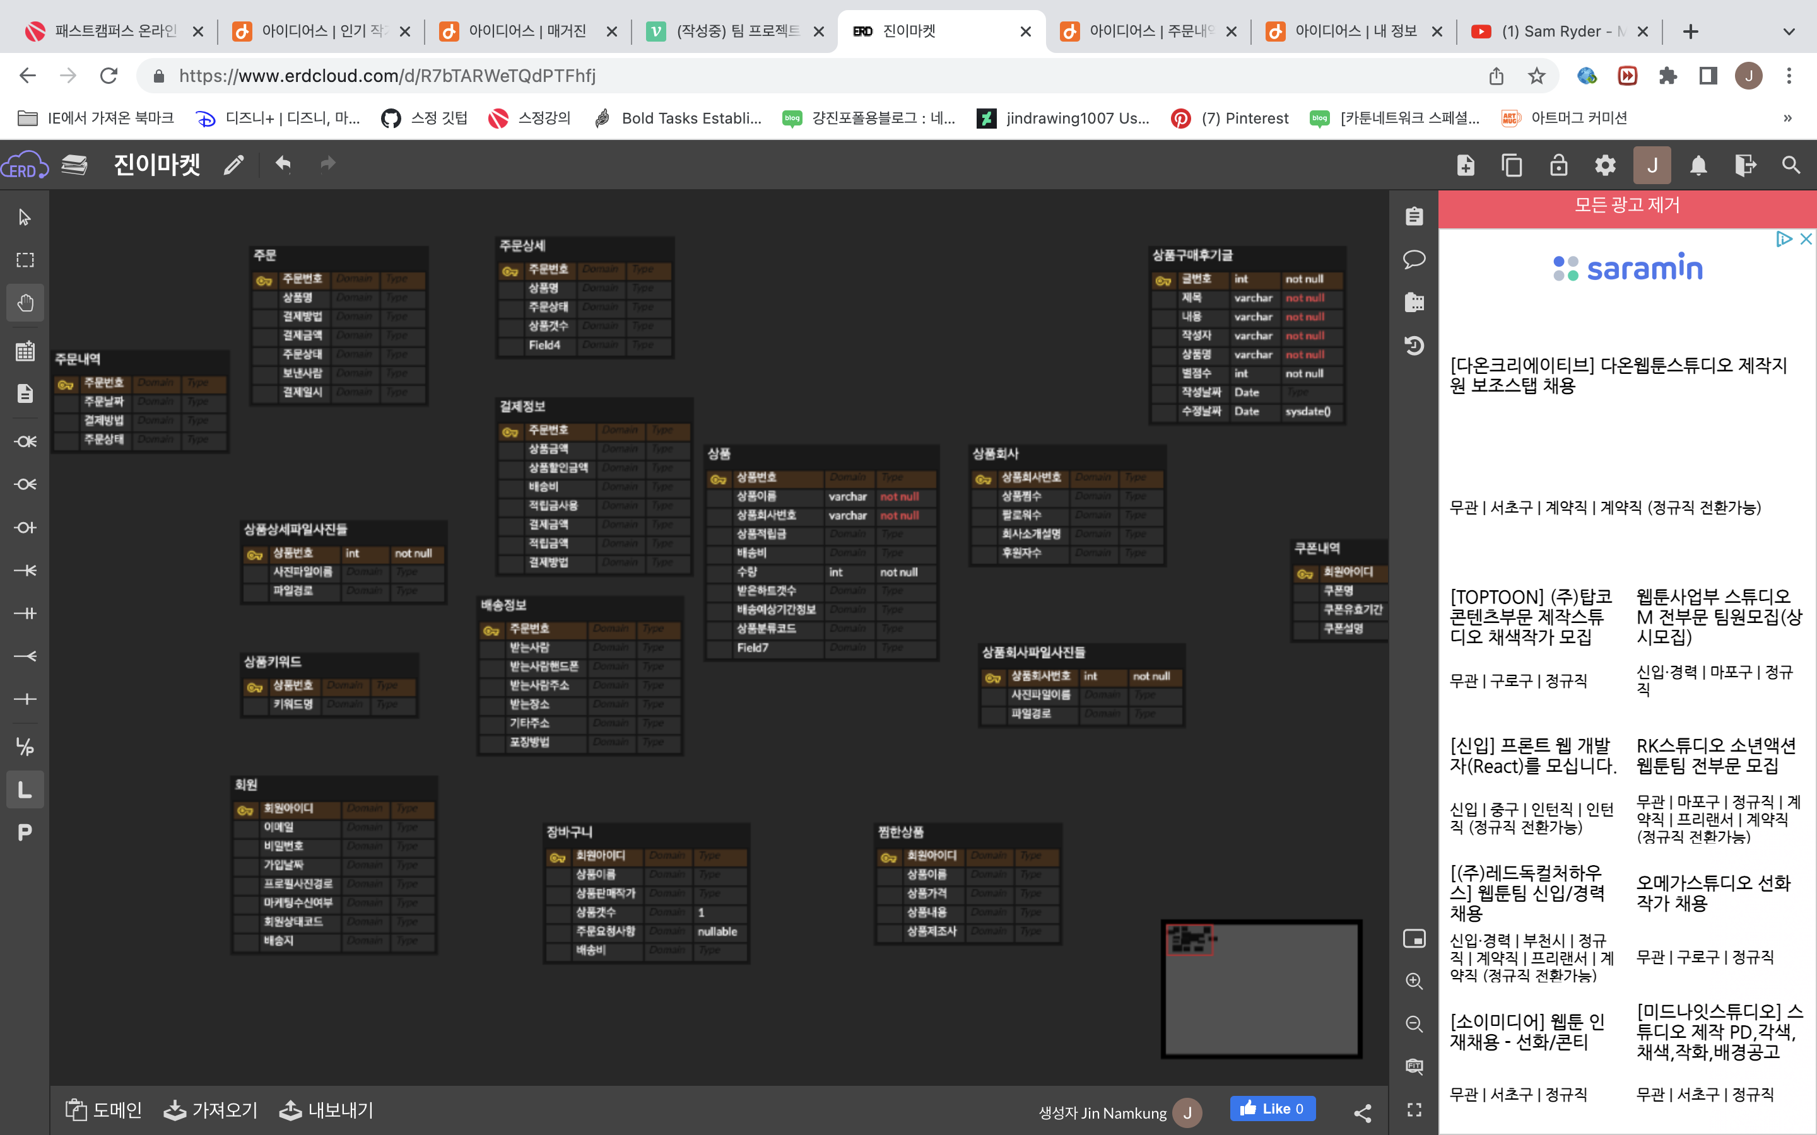The width and height of the screenshot is (1817, 1135).
Task: Close the saramin ad with X
Action: tap(1806, 239)
